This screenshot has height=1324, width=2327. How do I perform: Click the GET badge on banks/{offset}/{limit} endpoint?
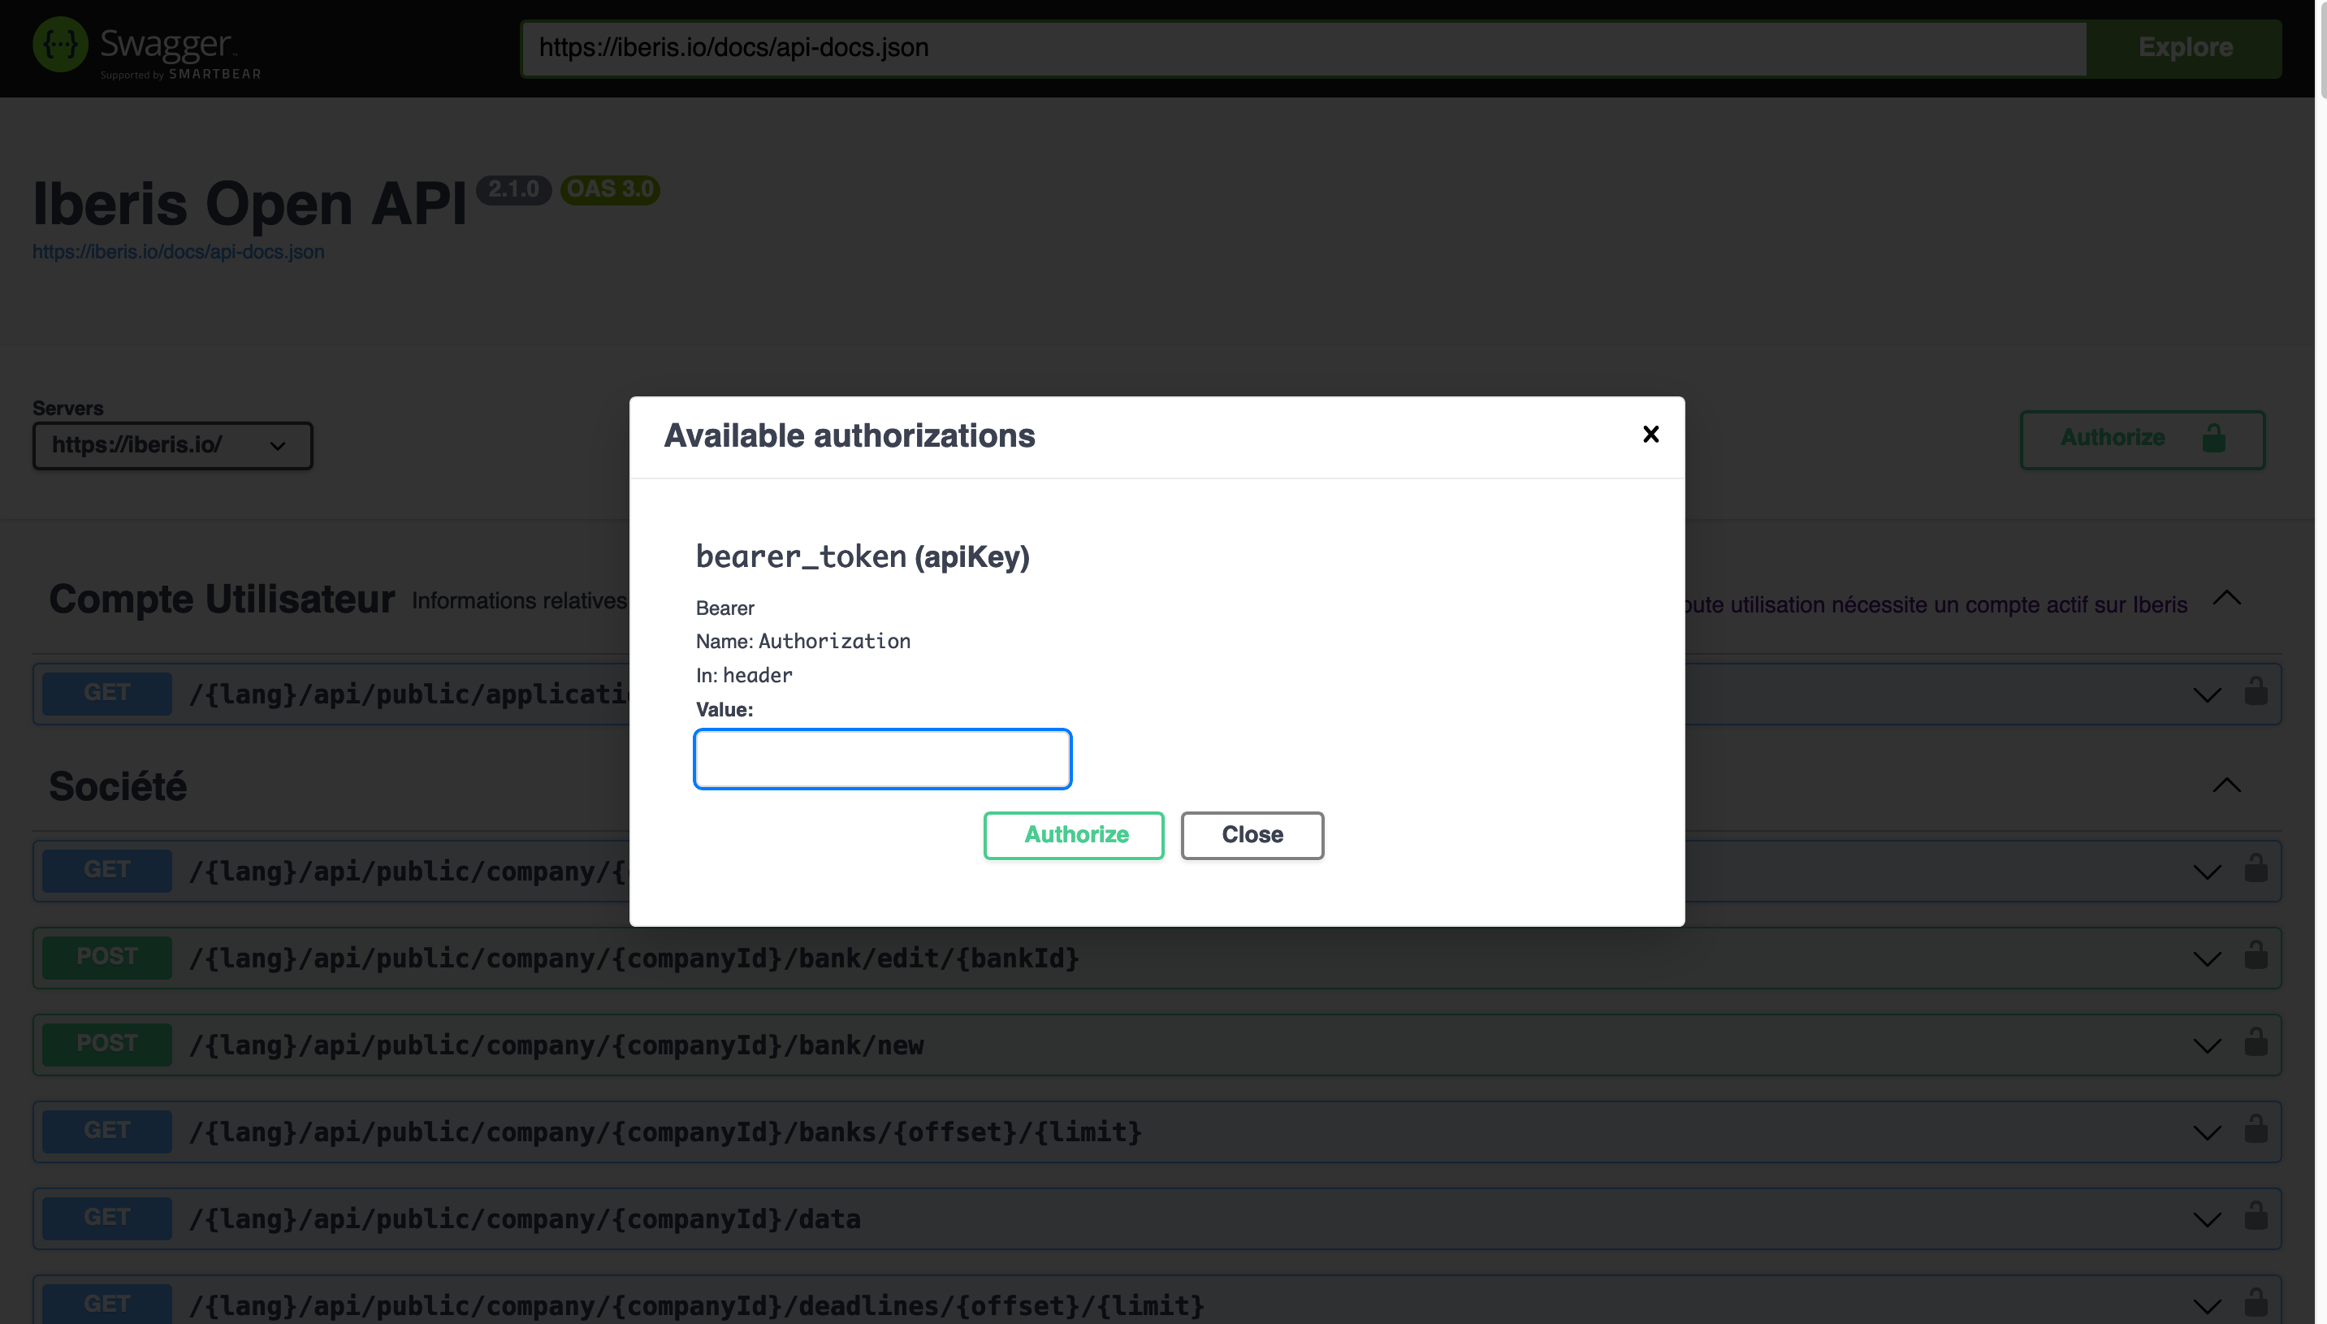pos(107,1131)
